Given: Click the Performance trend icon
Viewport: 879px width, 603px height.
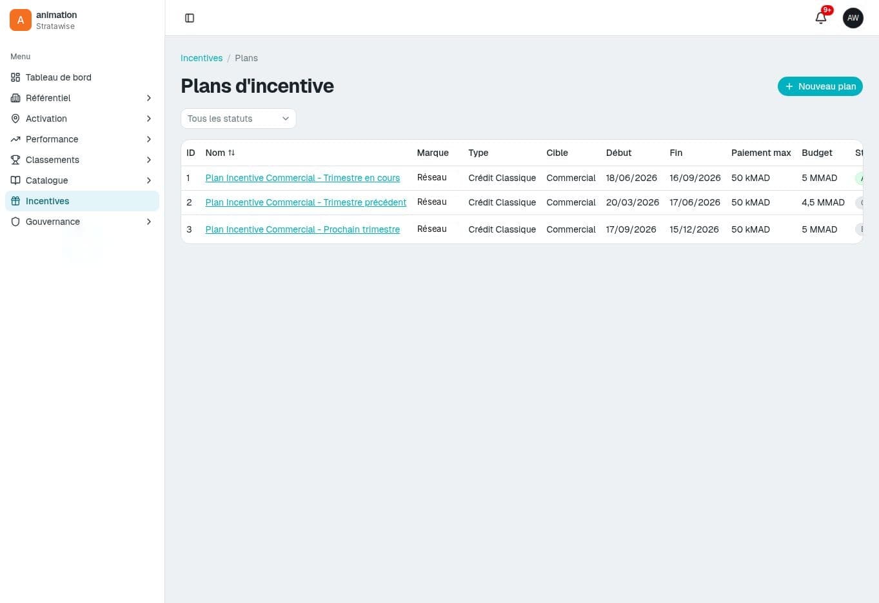Looking at the screenshot, I should [15, 139].
